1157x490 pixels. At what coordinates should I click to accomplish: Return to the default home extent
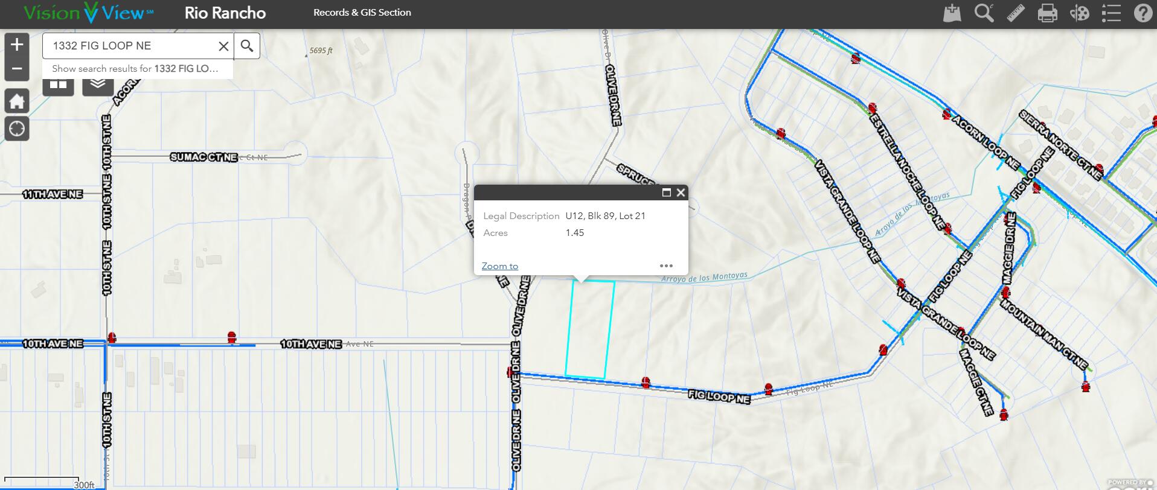[17, 101]
